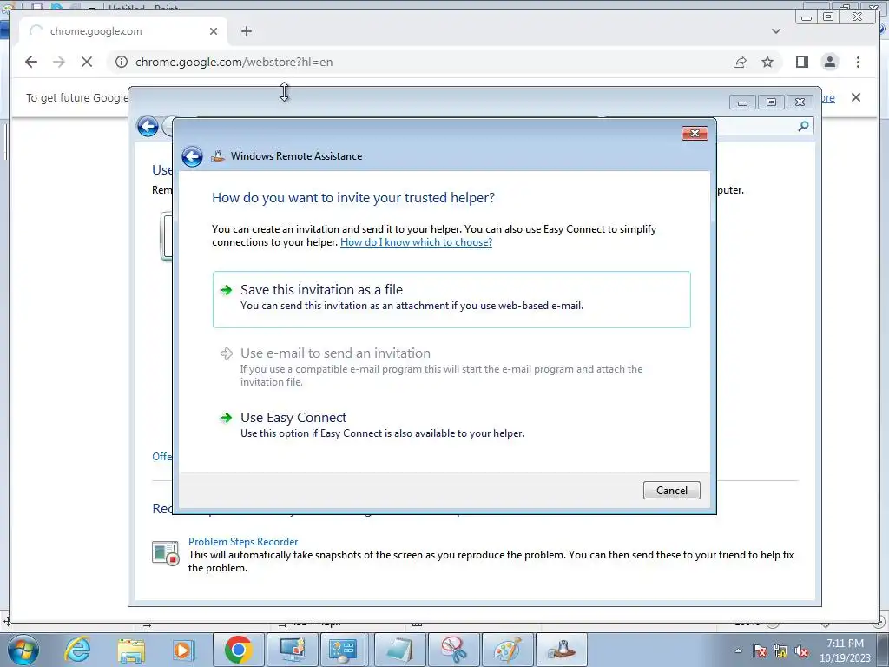Switch to Chrome in taskbar
This screenshot has width=889, height=667.
238,650
